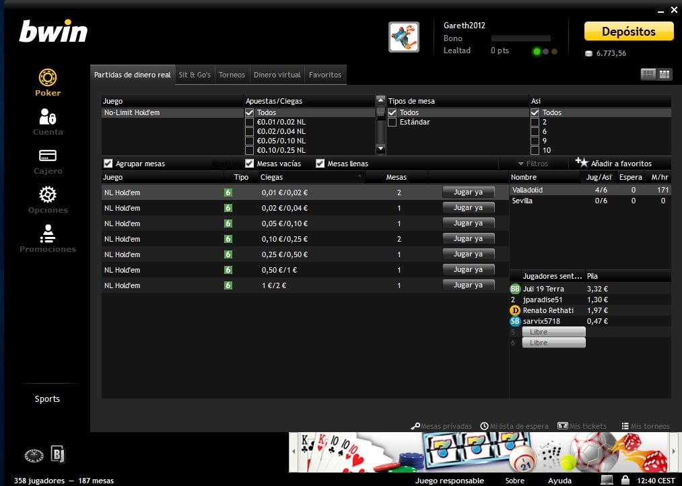Click the Mesas privadas key icon
Viewport: 682px width, 486px height.
(415, 426)
